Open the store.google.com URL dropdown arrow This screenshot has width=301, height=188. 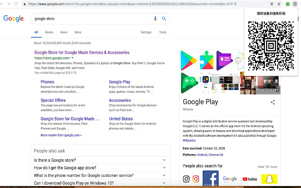pyautogui.click(x=72, y=58)
